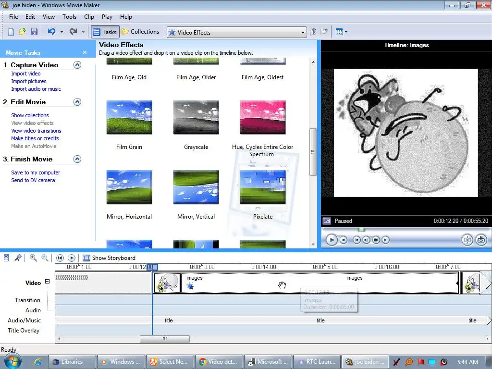
Task: Rewind the timeline to the start
Action: click(60, 258)
